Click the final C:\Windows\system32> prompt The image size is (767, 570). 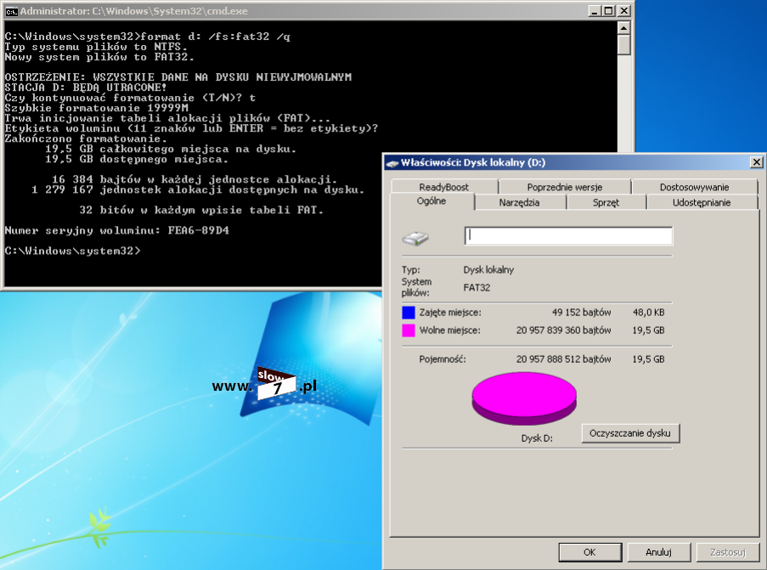tap(72, 251)
